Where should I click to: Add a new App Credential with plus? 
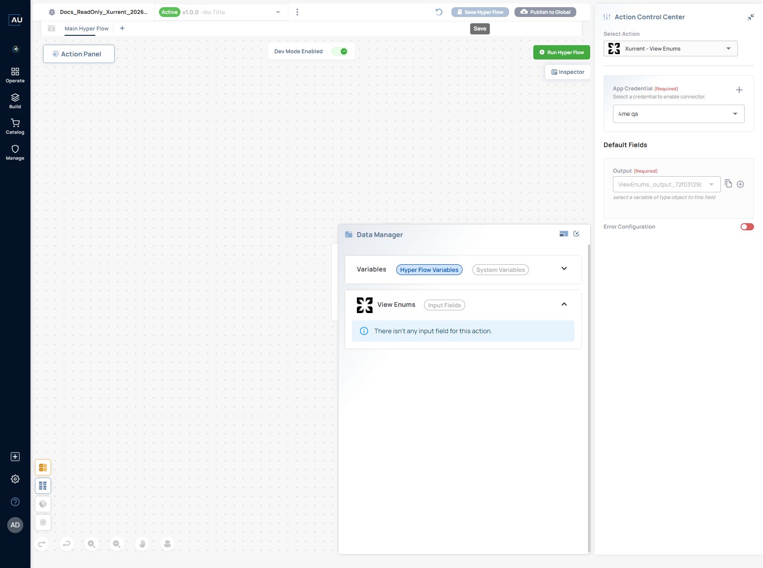tap(739, 90)
